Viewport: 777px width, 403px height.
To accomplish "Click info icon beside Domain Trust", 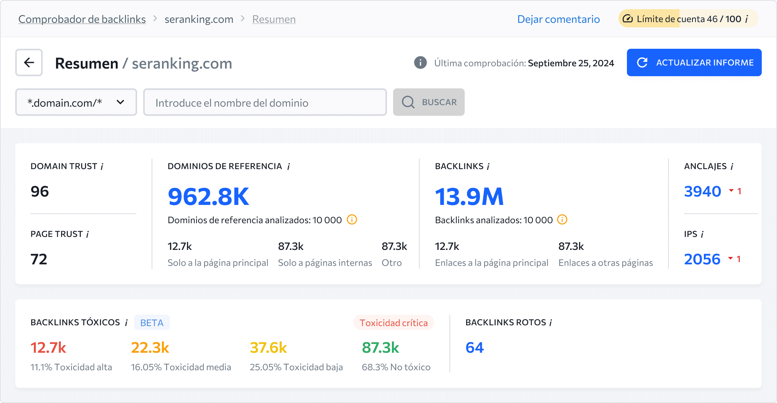I will coord(102,166).
